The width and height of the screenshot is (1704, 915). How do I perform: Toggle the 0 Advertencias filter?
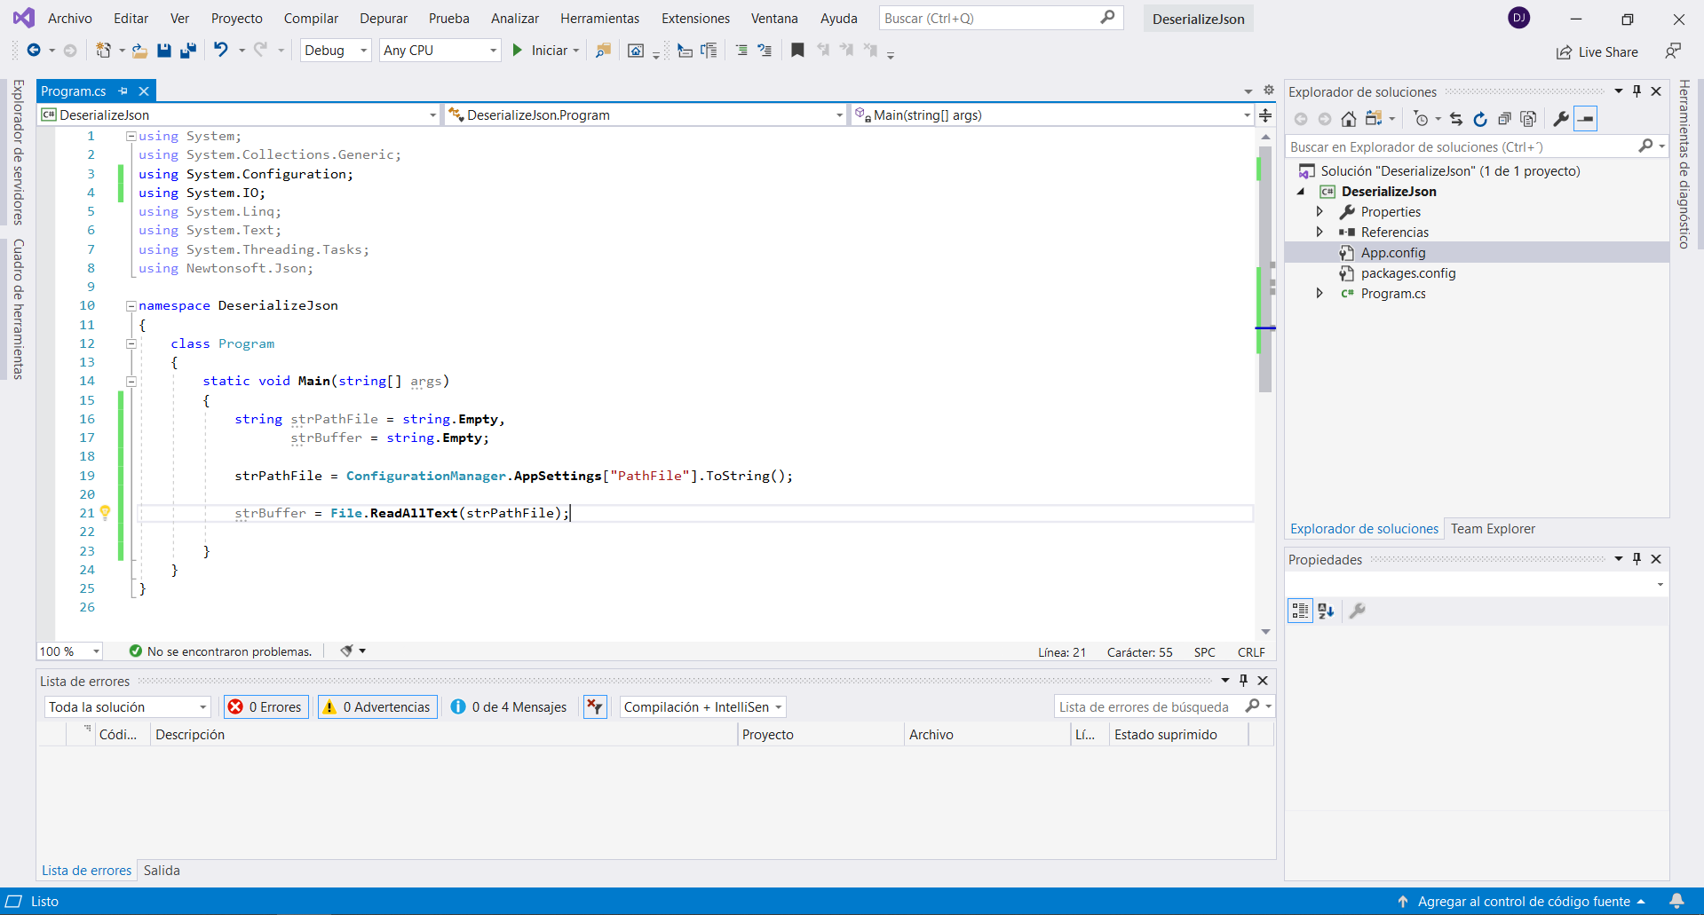pyautogui.click(x=377, y=706)
